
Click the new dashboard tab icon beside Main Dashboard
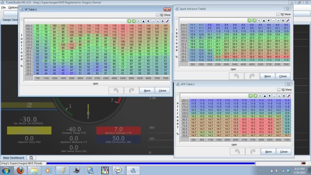pos(31,158)
